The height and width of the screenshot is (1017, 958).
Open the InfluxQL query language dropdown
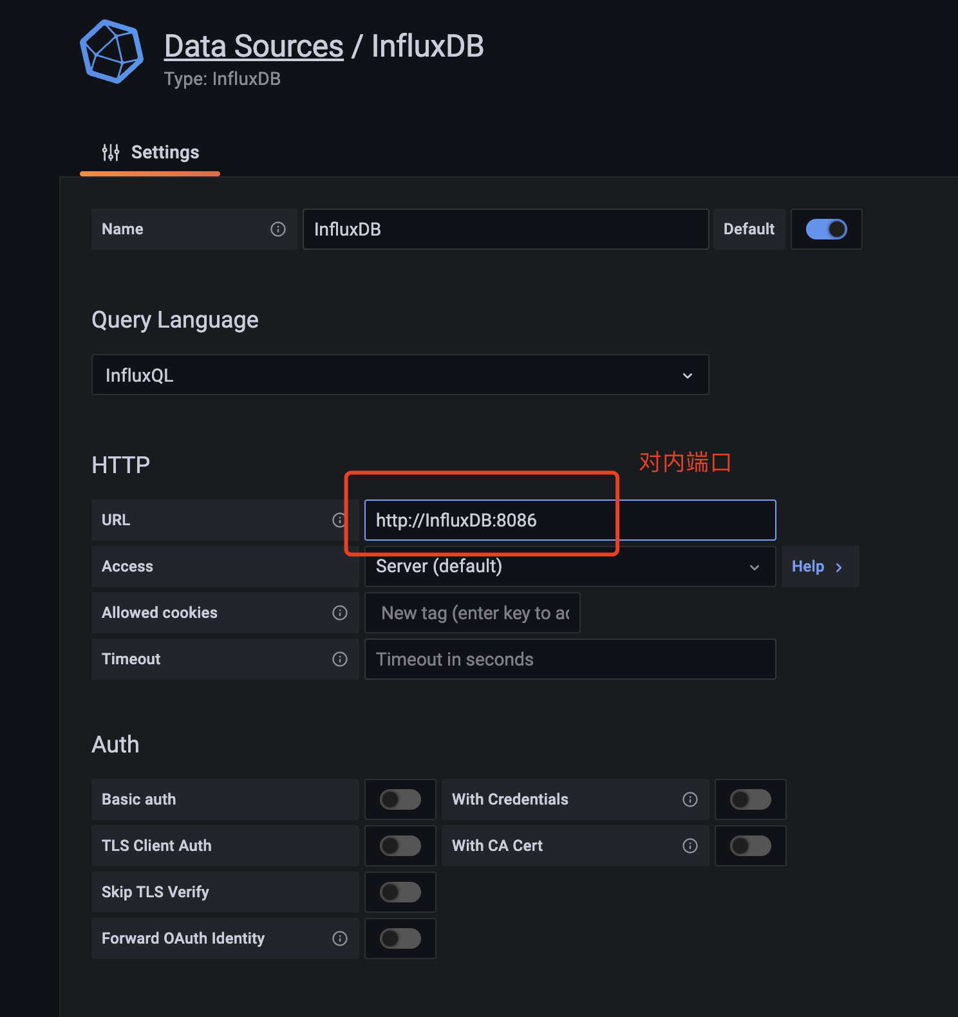400,375
